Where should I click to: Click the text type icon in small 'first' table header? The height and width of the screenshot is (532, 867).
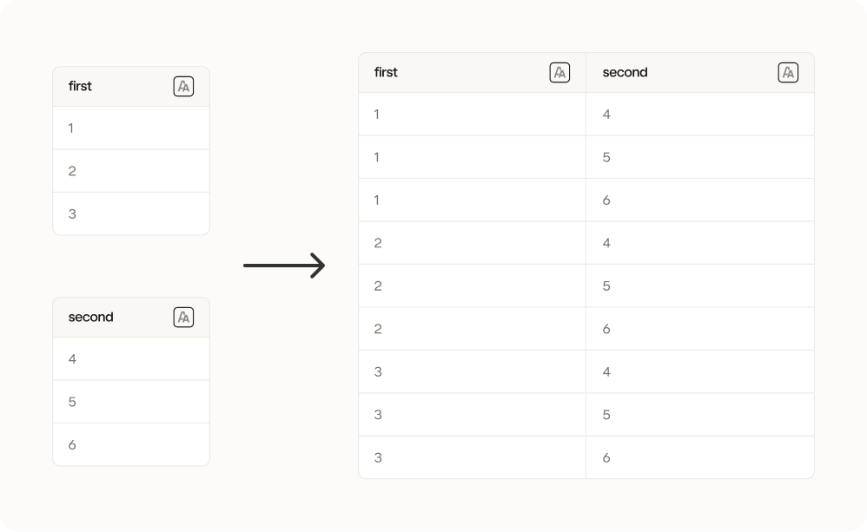coord(183,87)
